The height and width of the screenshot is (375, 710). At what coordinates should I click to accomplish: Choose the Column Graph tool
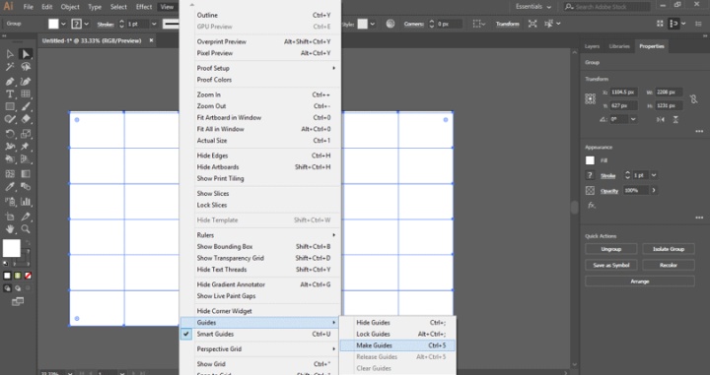[26, 202]
